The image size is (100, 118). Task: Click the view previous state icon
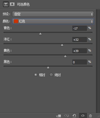click(x=66, y=116)
